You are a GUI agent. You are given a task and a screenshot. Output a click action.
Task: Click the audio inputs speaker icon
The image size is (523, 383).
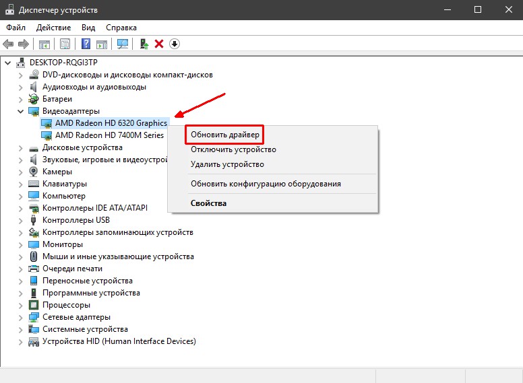pyautogui.click(x=33, y=87)
